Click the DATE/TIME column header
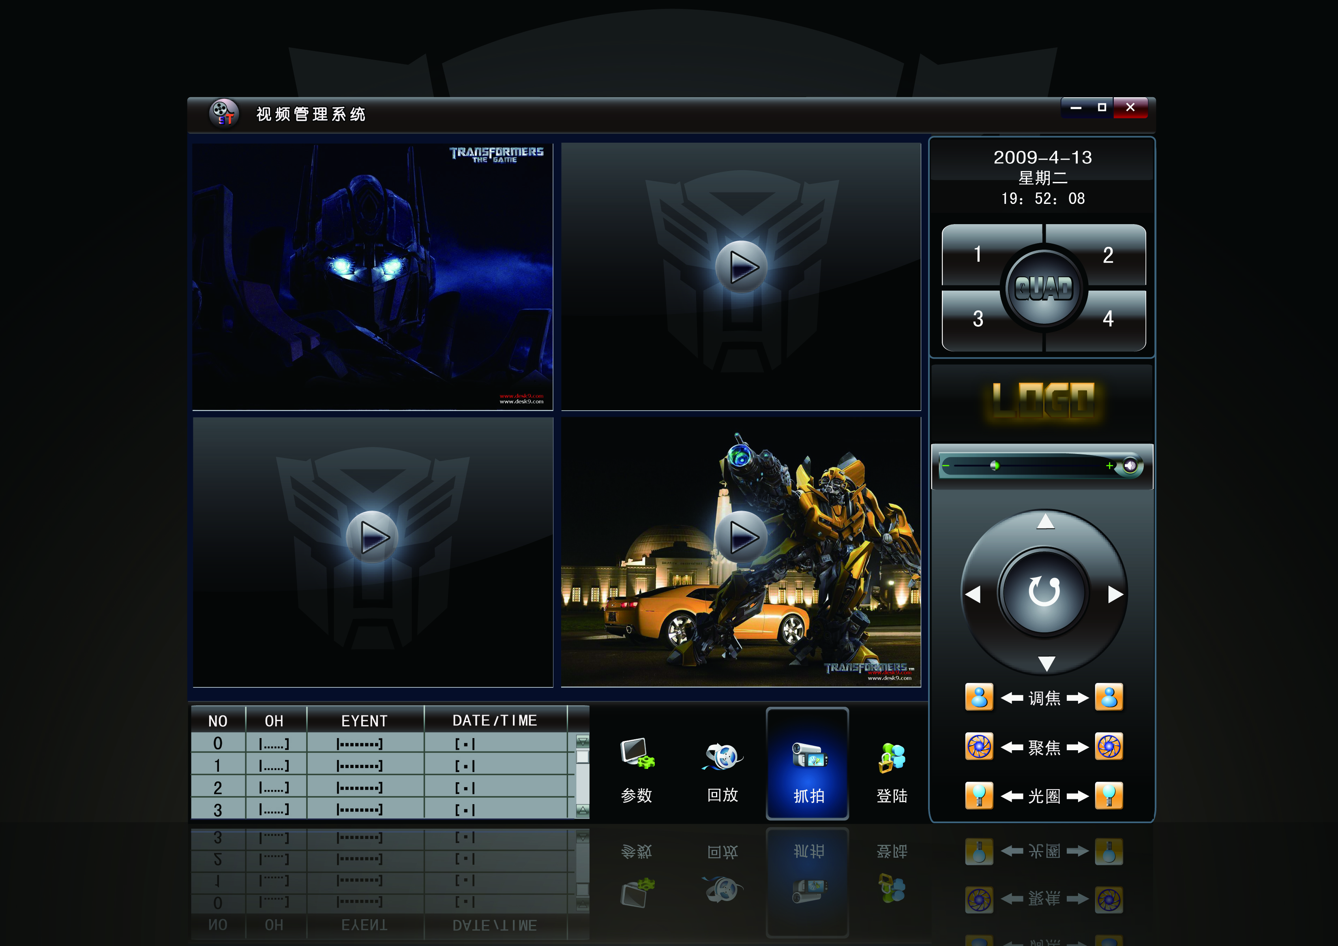The height and width of the screenshot is (946, 1338). tap(495, 721)
